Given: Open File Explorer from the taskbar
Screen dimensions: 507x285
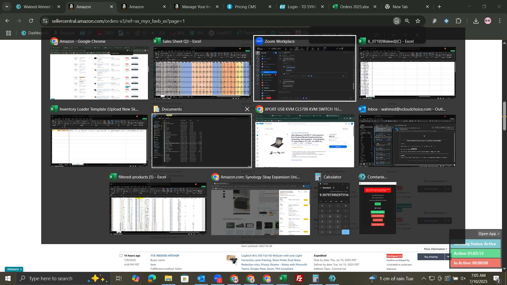Looking at the screenshot, I should tap(168, 278).
